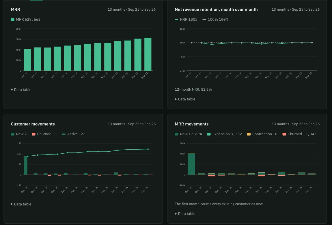This screenshot has height=225, width=332.
Task: Toggle the Contraction -0 legend entry
Action: pyautogui.click(x=262, y=134)
